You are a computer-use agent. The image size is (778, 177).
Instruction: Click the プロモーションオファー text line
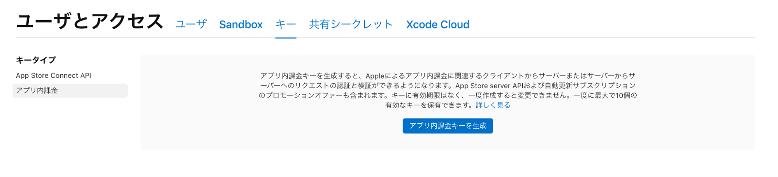(x=448, y=95)
